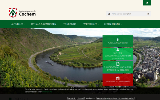Open the Rathaus & Gemeinden menu
Image resolution: width=160 pixels, height=100 pixels.
[43, 24]
